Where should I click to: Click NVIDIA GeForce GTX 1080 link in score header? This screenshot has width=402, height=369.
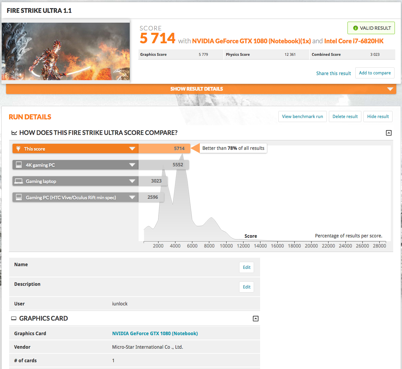coord(251,41)
